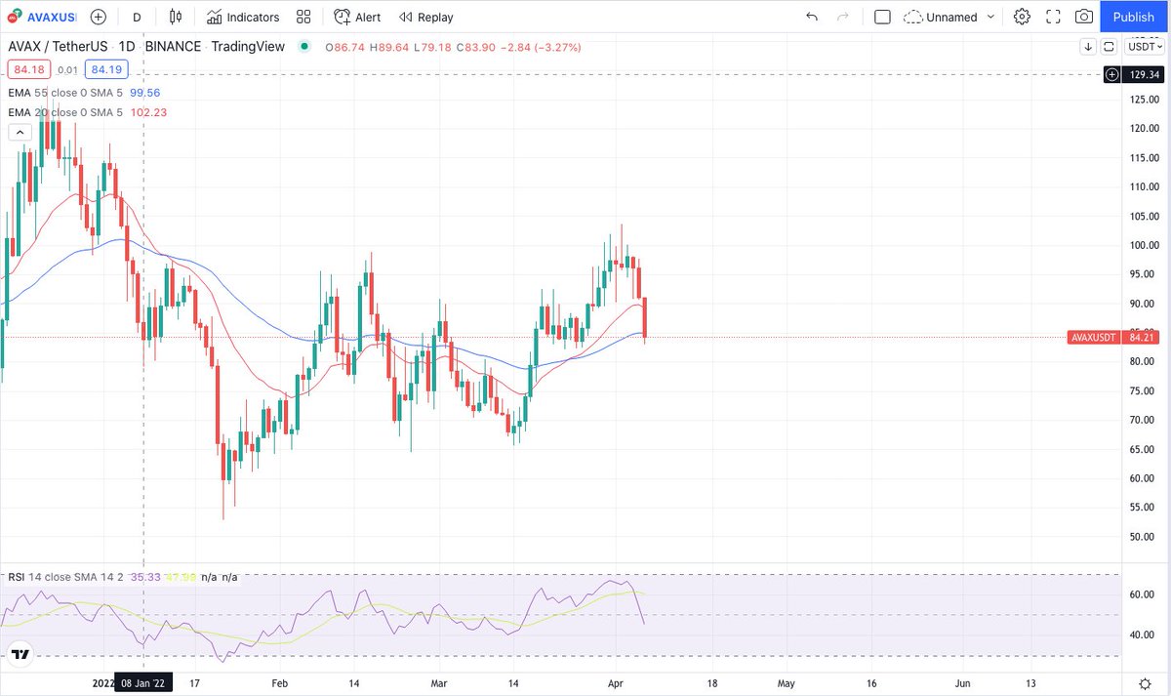The image size is (1171, 696).
Task: Open indicator templates grid icon
Action: pos(303,17)
